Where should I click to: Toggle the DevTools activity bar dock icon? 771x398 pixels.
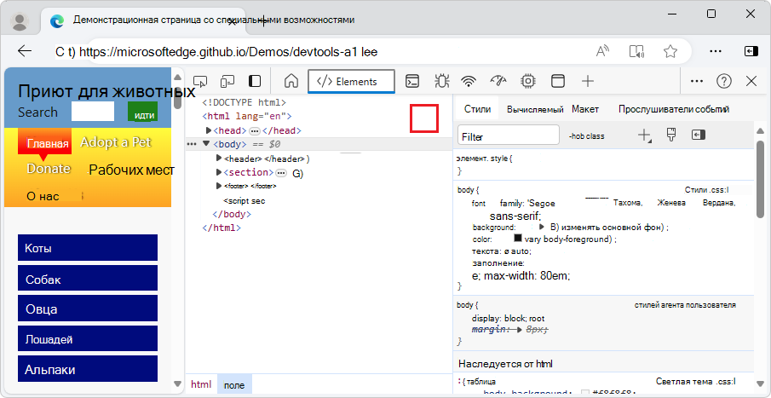255,81
